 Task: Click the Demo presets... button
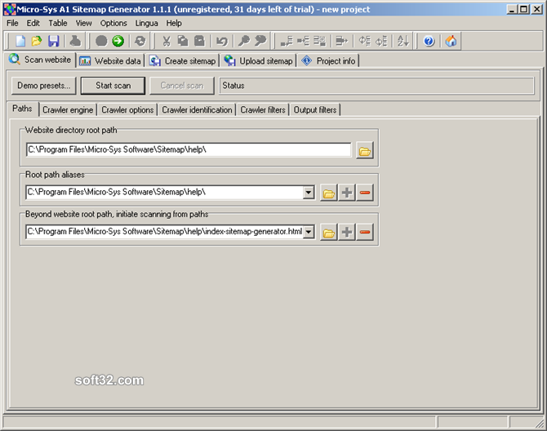[43, 86]
